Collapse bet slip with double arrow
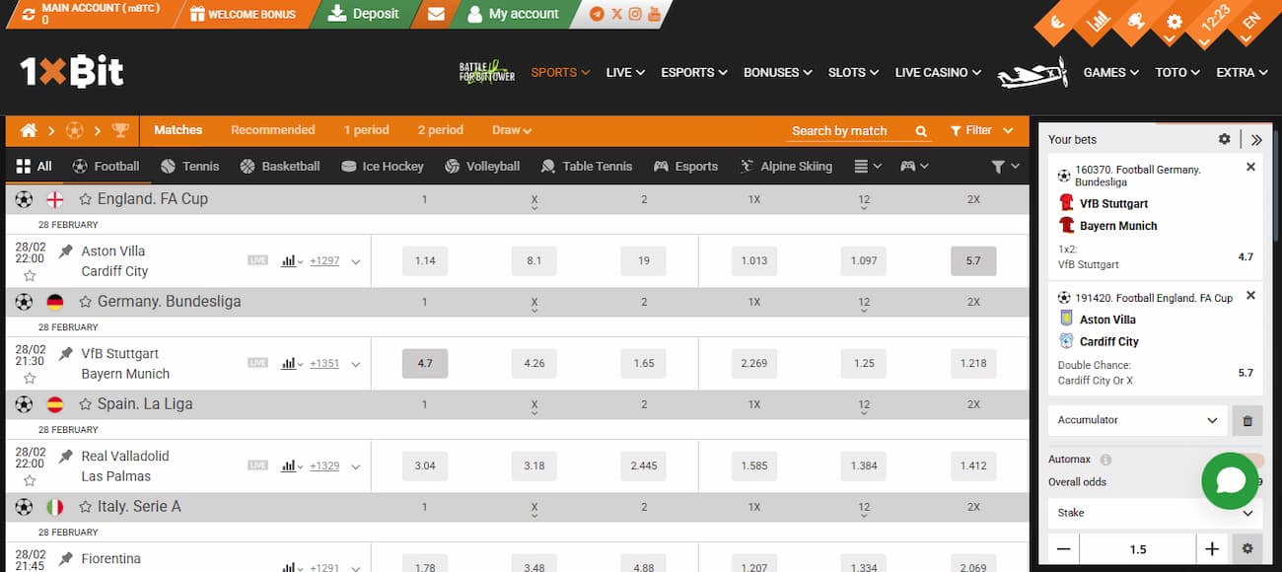1282x572 pixels. (1256, 139)
